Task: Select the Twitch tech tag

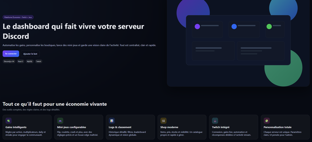Action: (39, 61)
